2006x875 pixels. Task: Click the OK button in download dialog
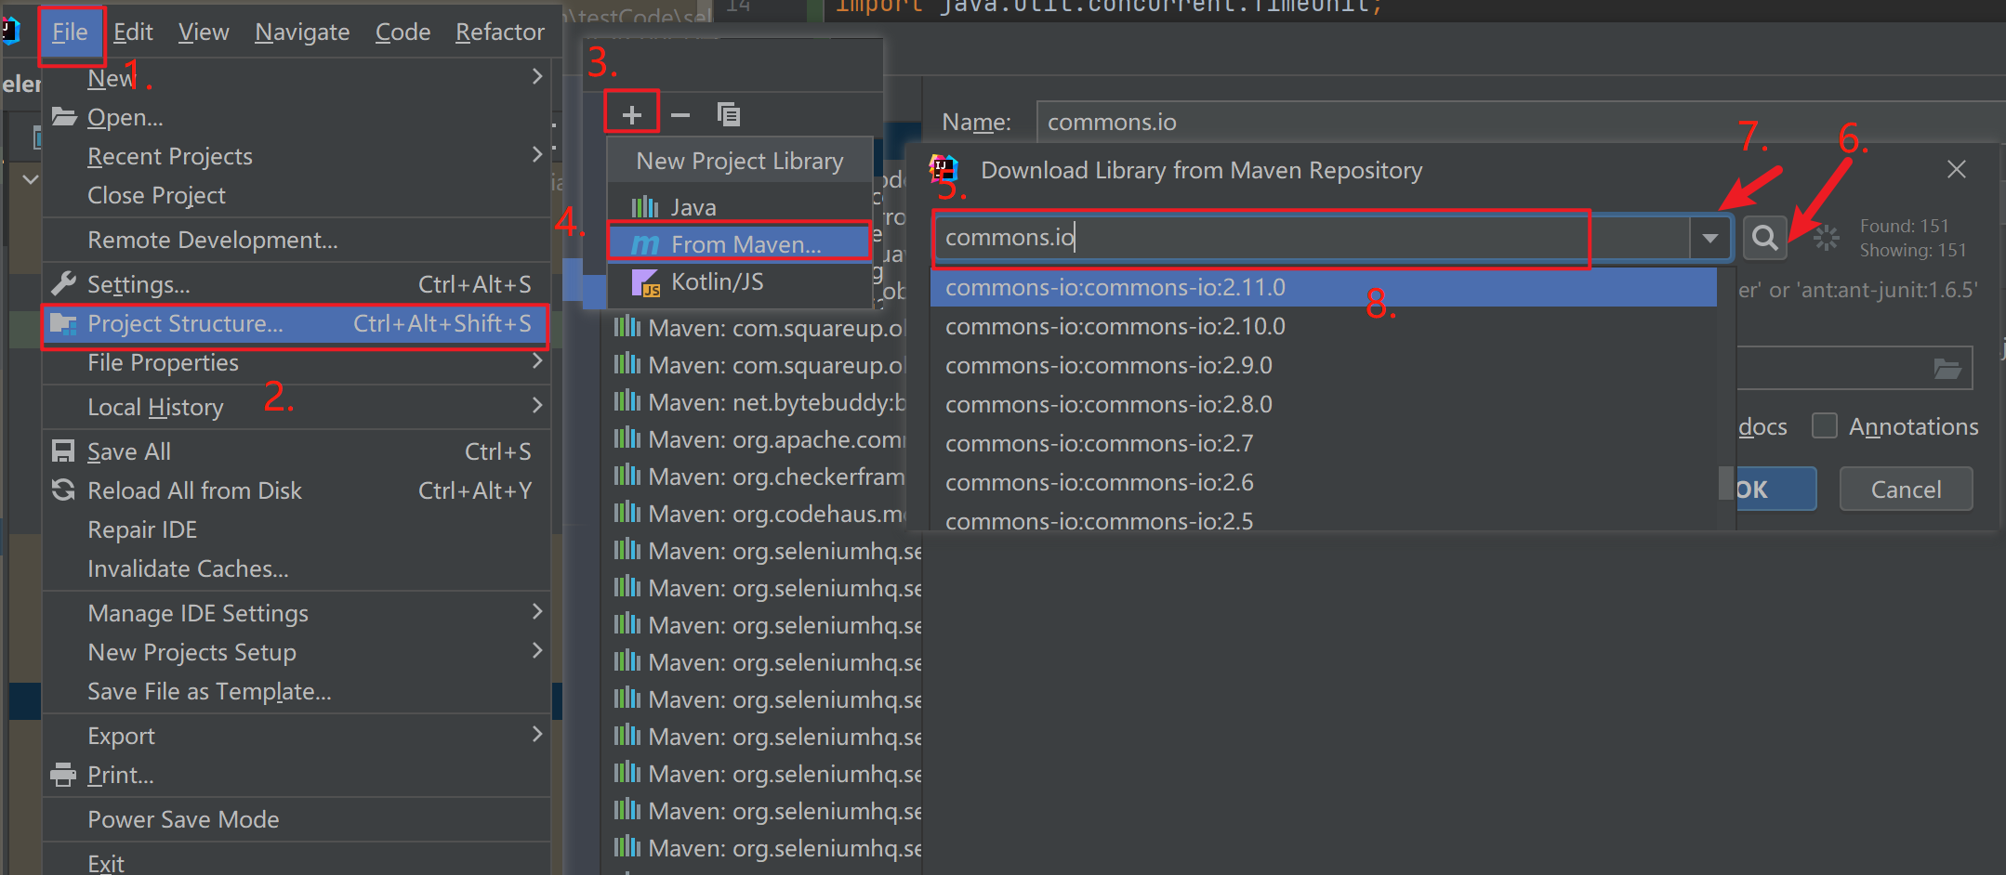[1775, 489]
